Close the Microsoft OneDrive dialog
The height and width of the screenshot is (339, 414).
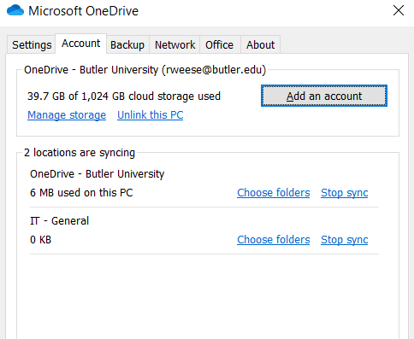(399, 11)
